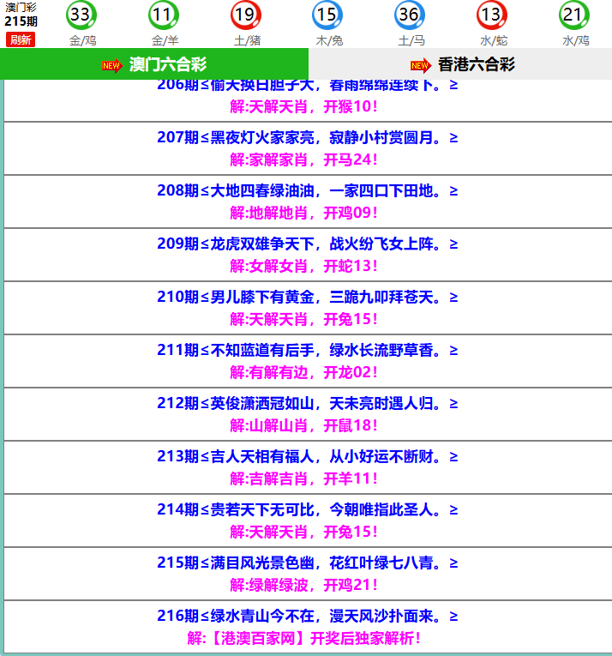Click the red lottery ball 19
This screenshot has width=612, height=656.
(x=244, y=15)
